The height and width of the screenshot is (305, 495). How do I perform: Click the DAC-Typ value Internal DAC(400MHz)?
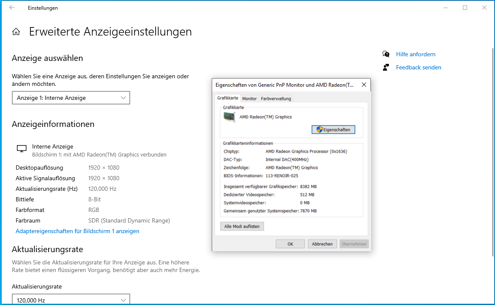287,159
